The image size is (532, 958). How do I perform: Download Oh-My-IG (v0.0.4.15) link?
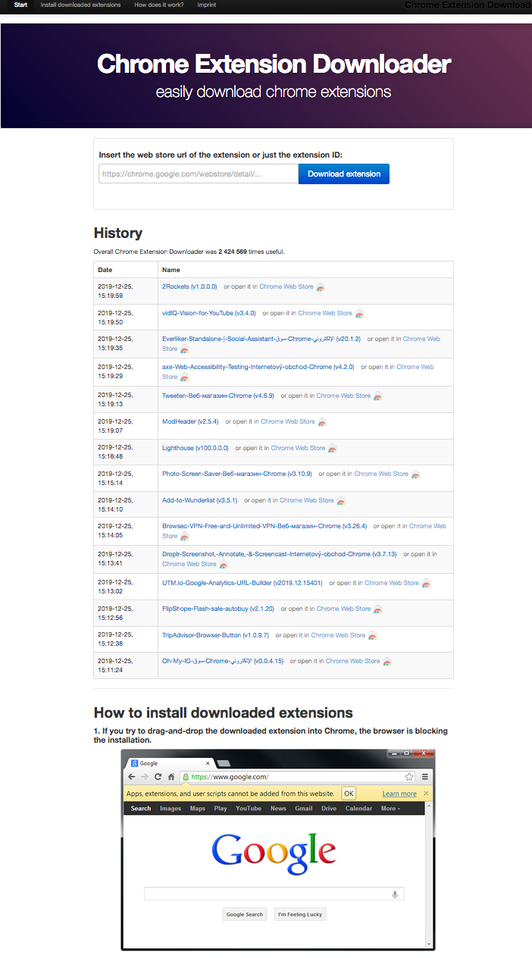pyautogui.click(x=223, y=661)
